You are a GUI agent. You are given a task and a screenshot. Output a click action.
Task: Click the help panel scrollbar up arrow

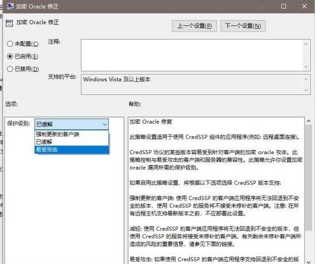[x=309, y=121]
